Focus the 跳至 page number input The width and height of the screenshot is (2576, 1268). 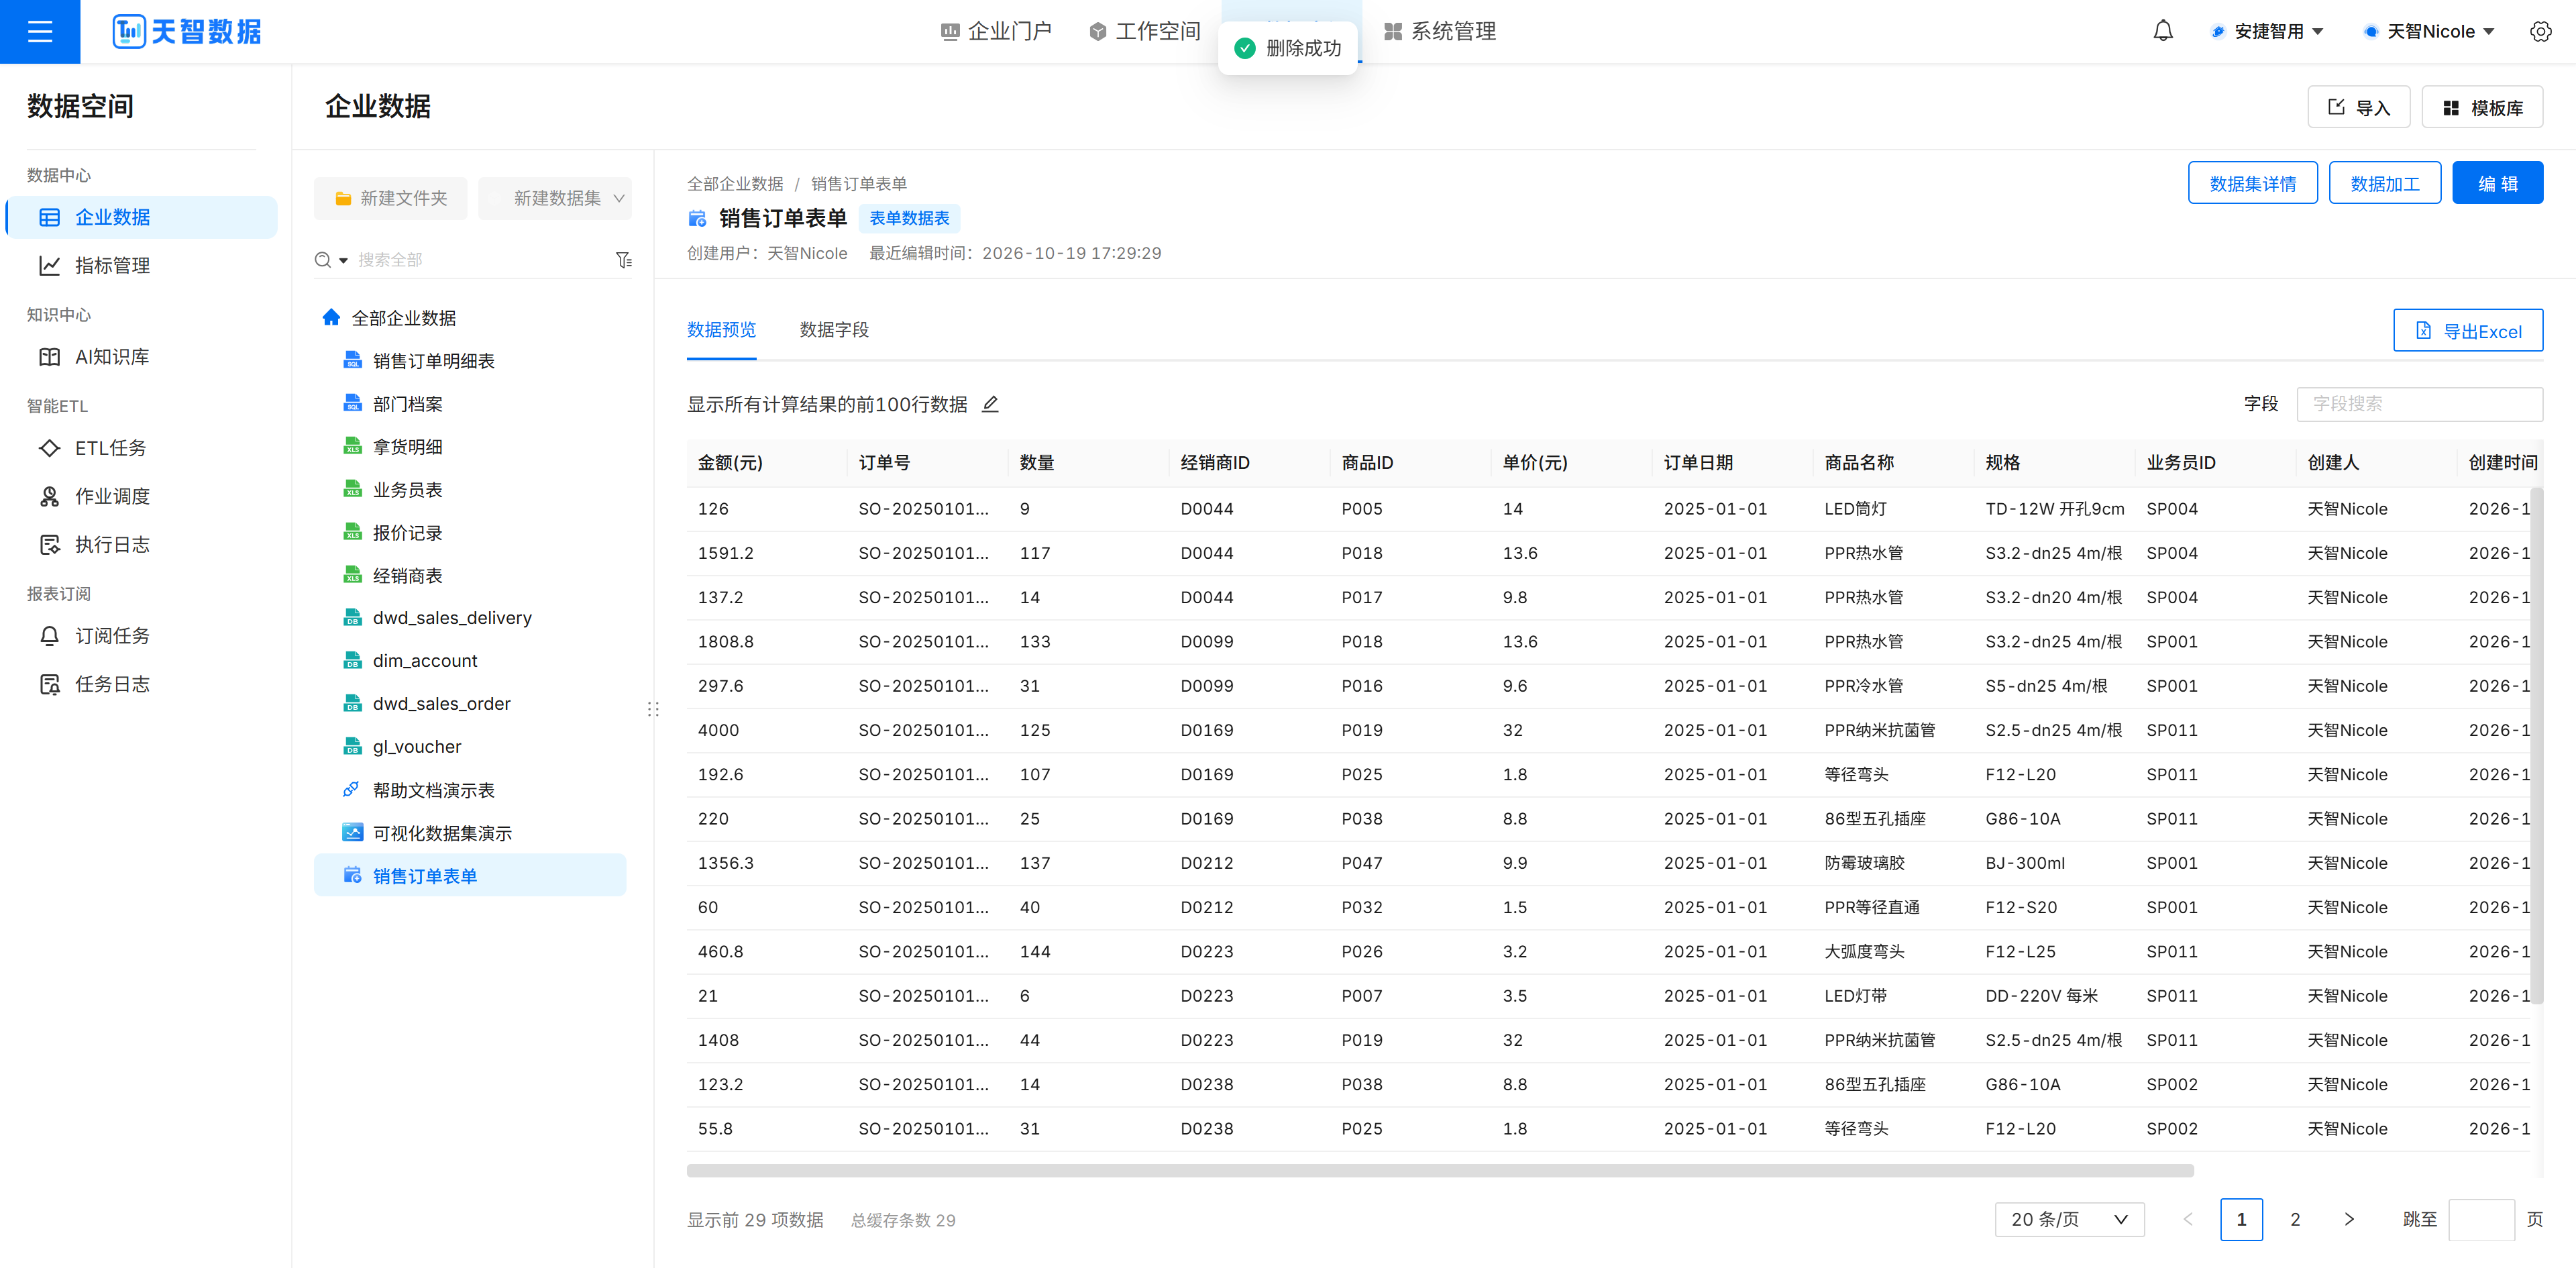(2481, 1219)
